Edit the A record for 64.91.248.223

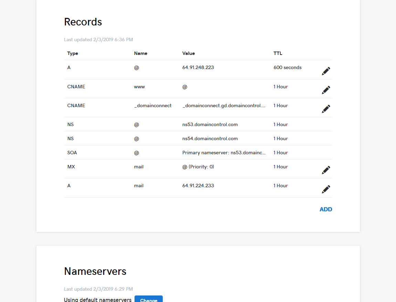pos(326,71)
